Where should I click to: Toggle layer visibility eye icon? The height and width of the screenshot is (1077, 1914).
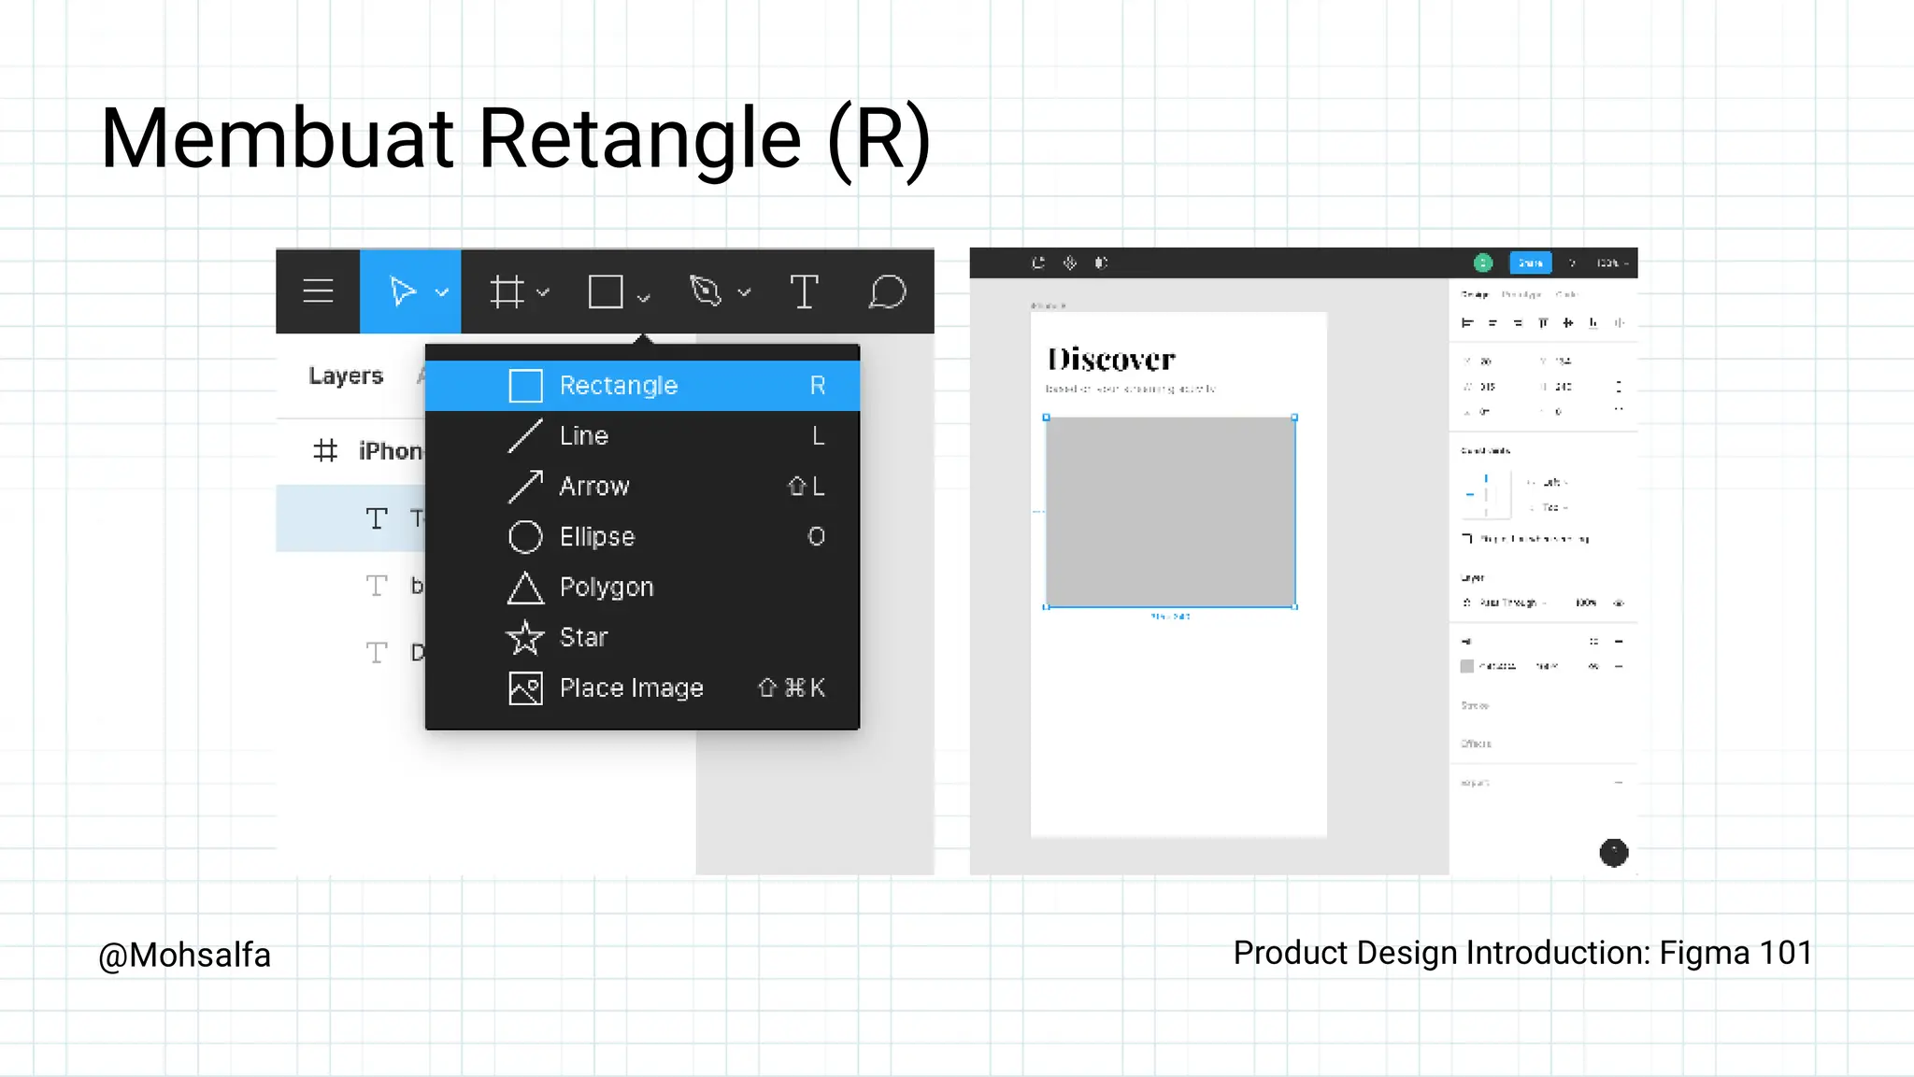1619,603
